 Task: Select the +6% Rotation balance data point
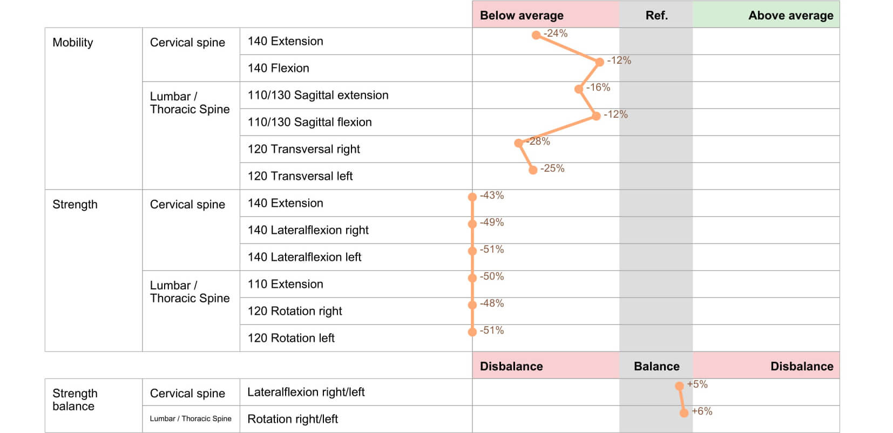(684, 413)
